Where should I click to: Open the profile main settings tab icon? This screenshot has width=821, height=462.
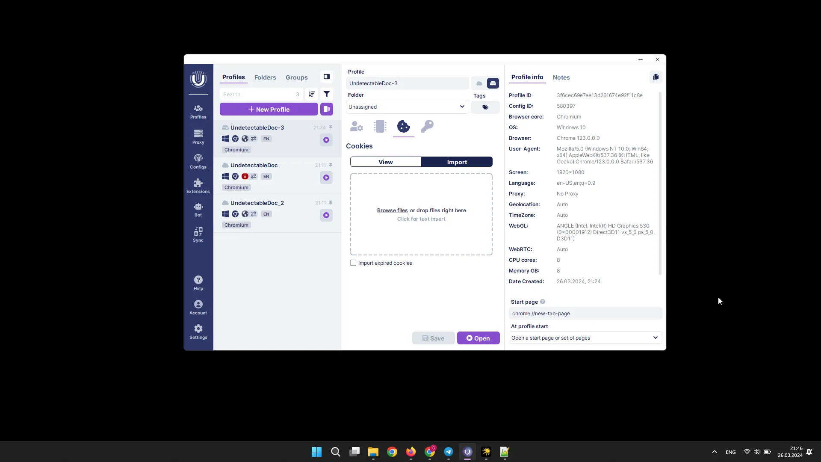[357, 126]
